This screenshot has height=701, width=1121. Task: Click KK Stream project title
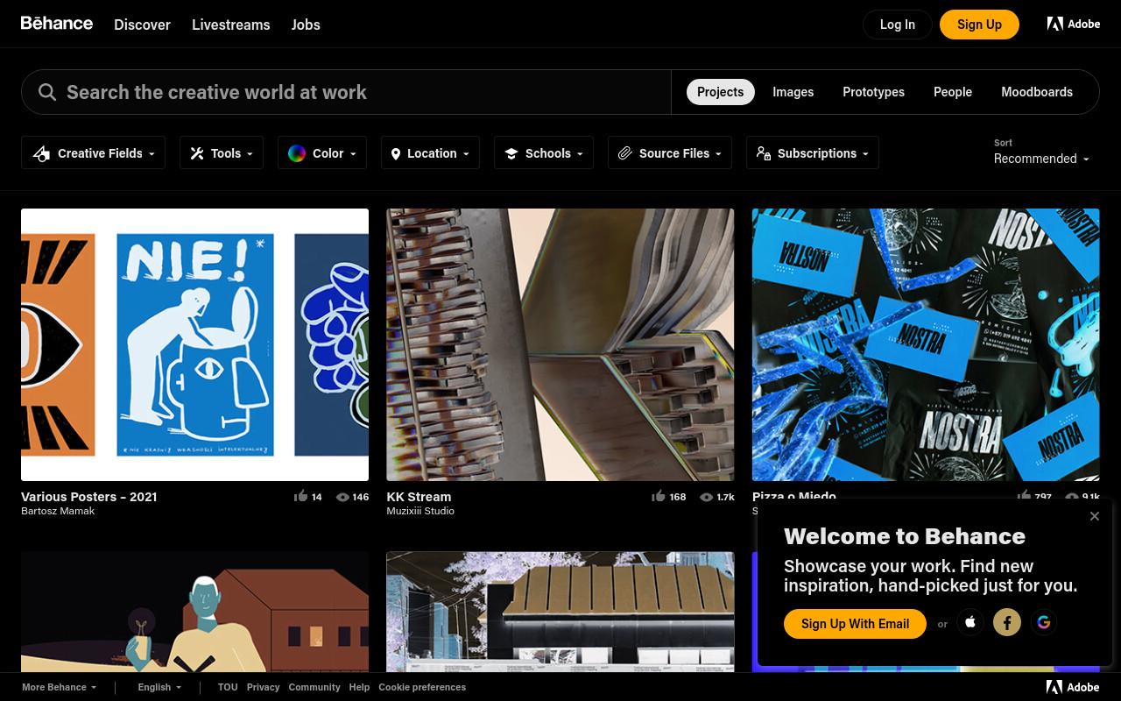click(419, 496)
